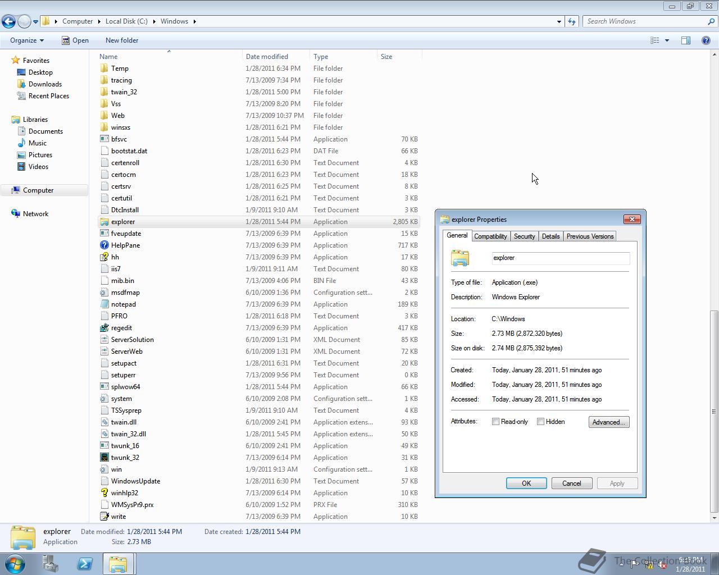
Task: Launch PowerShell from the taskbar
Action: (x=85, y=564)
